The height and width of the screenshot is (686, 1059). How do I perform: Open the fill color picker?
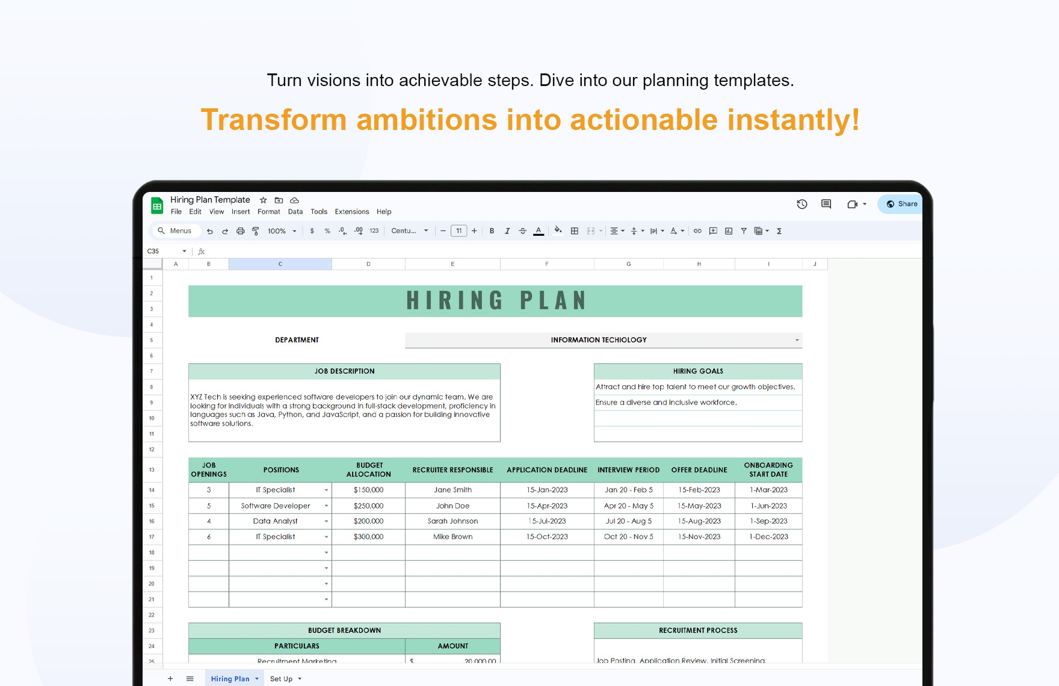tap(558, 230)
